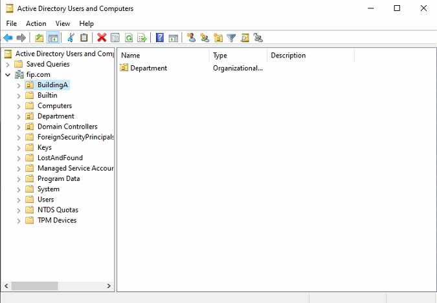The width and height of the screenshot is (437, 303).
Task: Sort by Type column header
Action: click(x=238, y=56)
